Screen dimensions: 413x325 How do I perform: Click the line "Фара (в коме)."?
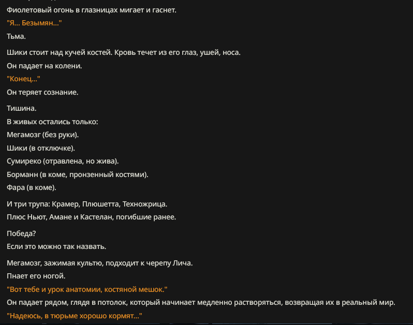click(32, 187)
